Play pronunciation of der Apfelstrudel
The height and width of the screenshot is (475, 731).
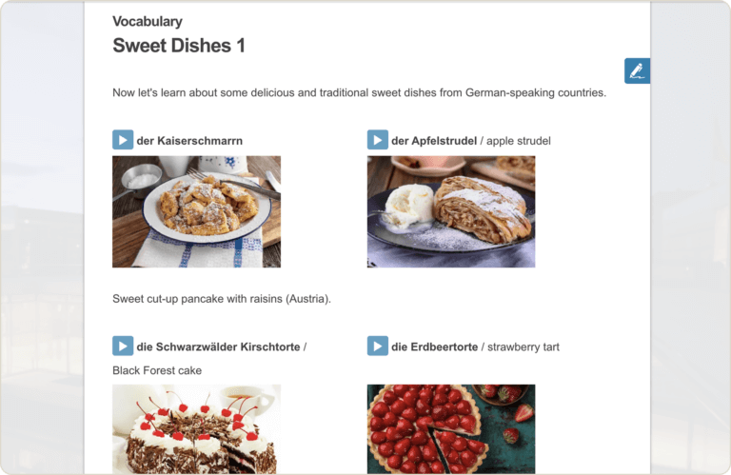378,140
